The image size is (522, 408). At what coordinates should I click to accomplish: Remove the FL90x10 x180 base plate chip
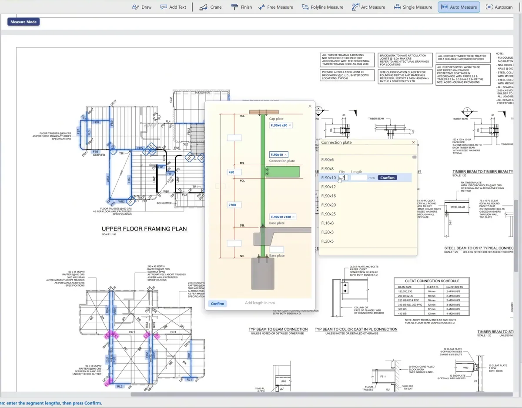293,217
